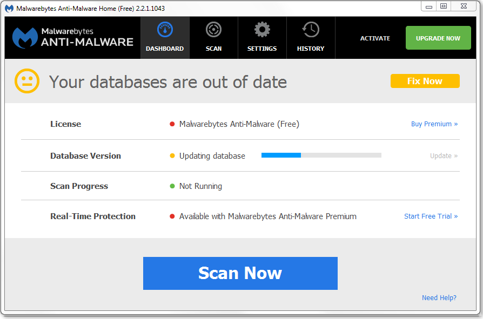
Task: Click the License row label
Action: click(x=65, y=124)
